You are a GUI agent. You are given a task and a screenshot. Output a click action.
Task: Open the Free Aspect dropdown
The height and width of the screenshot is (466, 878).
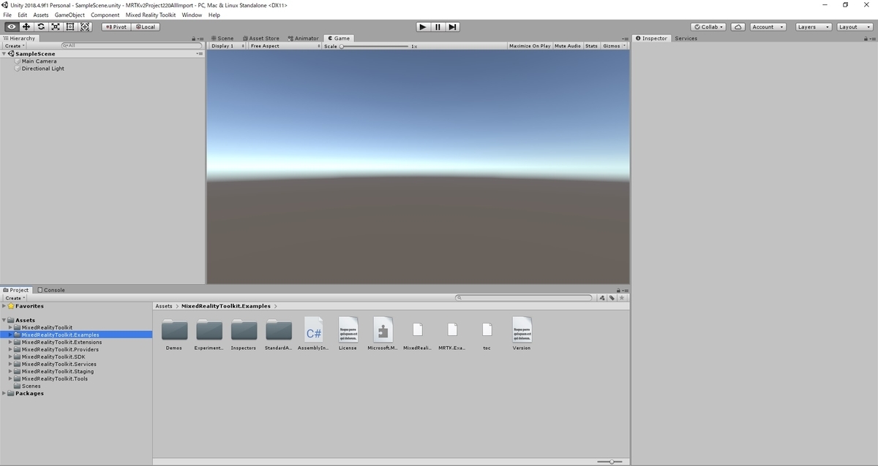tap(285, 46)
